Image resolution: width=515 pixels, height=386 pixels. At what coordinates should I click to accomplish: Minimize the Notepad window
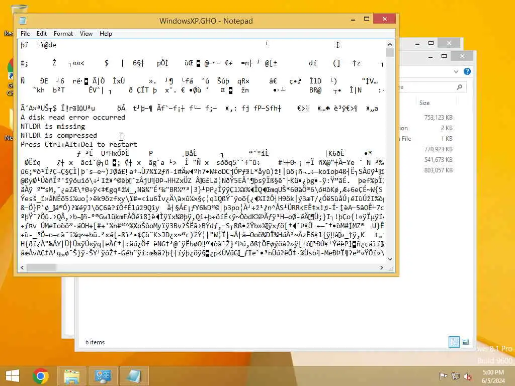353,20
